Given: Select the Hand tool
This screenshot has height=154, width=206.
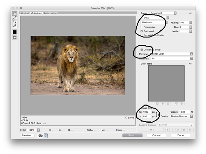Looking at the screenshot, I should click(15, 13).
